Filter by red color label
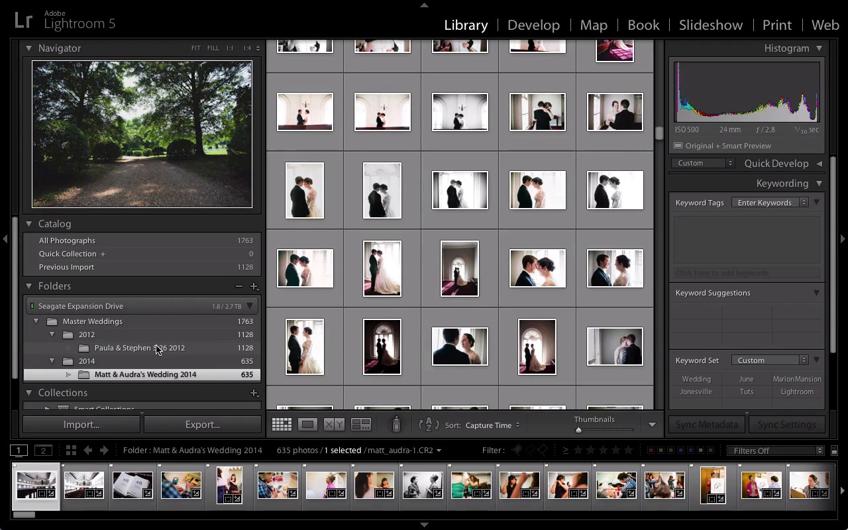848x530 pixels. (651, 450)
